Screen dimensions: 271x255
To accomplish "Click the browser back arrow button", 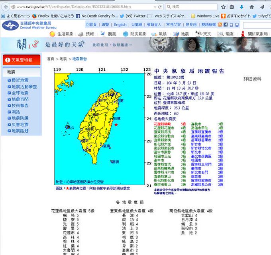I will tap(6, 7).
